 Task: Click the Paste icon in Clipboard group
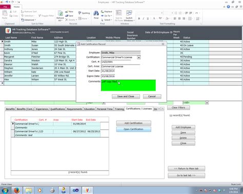pos(5,13)
